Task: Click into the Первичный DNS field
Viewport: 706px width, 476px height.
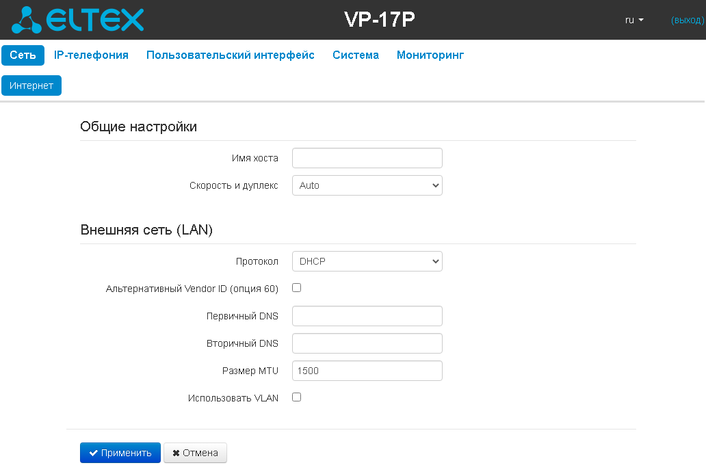Action: pyautogui.click(x=367, y=316)
